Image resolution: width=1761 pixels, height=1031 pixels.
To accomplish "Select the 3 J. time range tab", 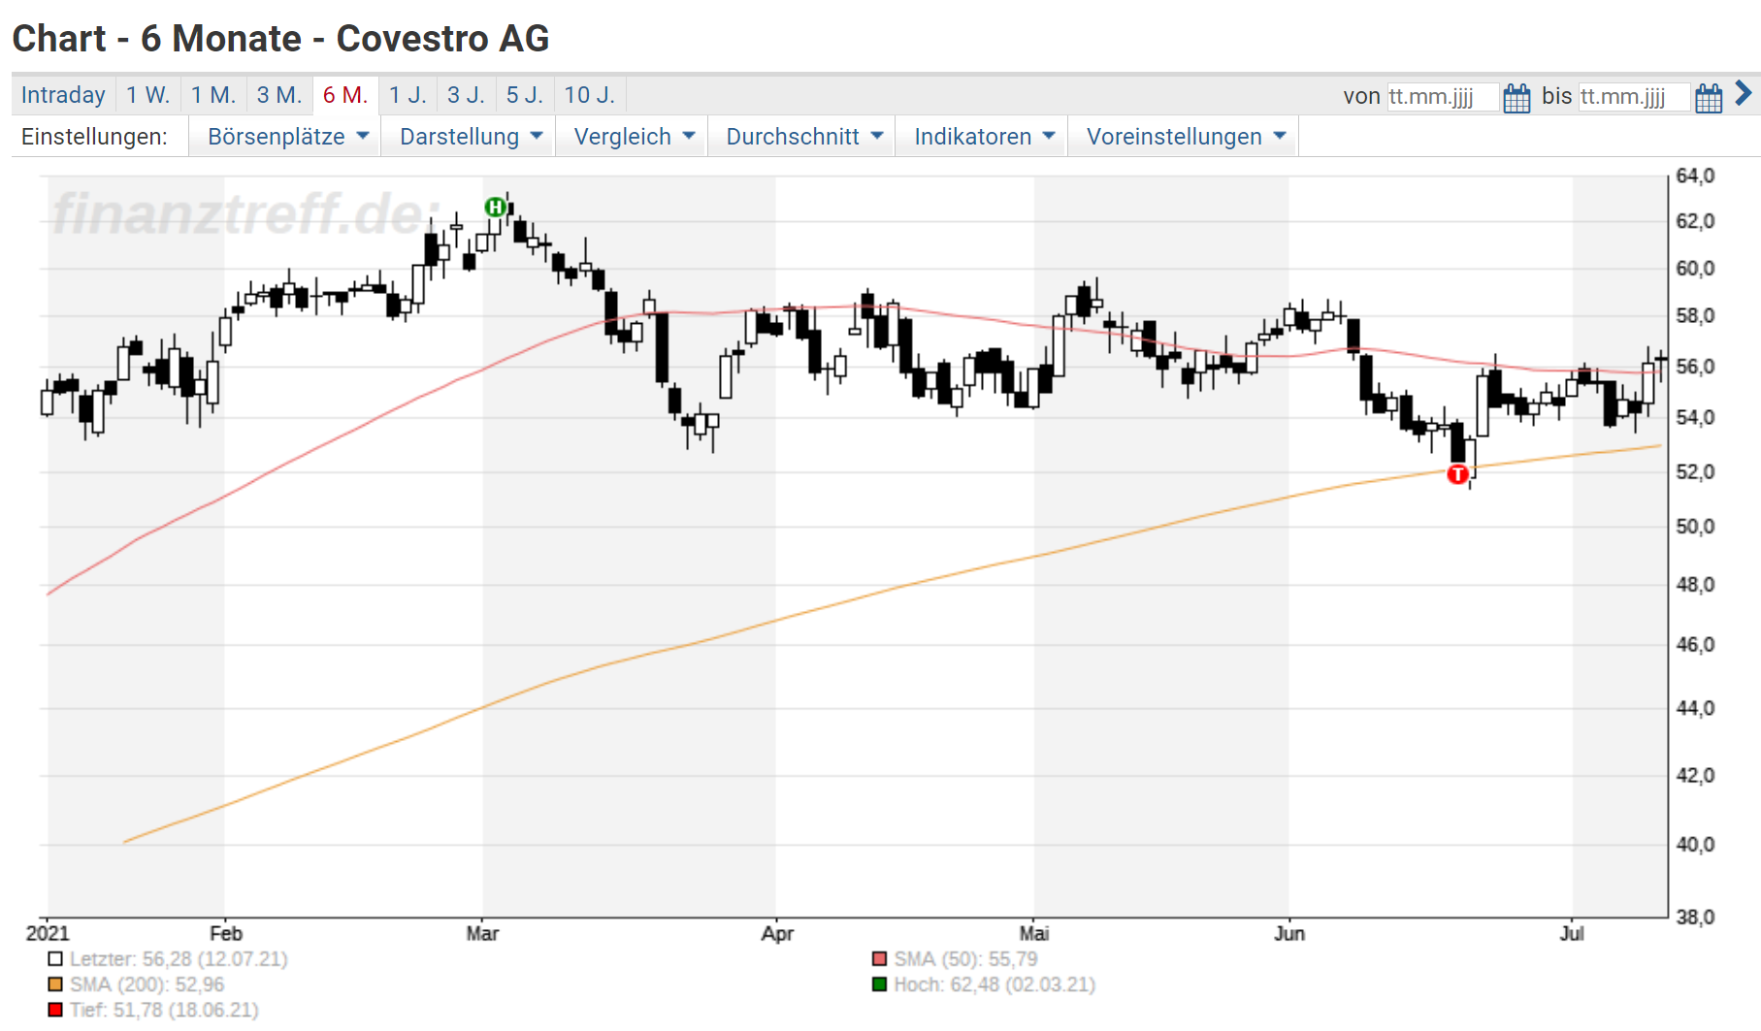I will pos(466,95).
